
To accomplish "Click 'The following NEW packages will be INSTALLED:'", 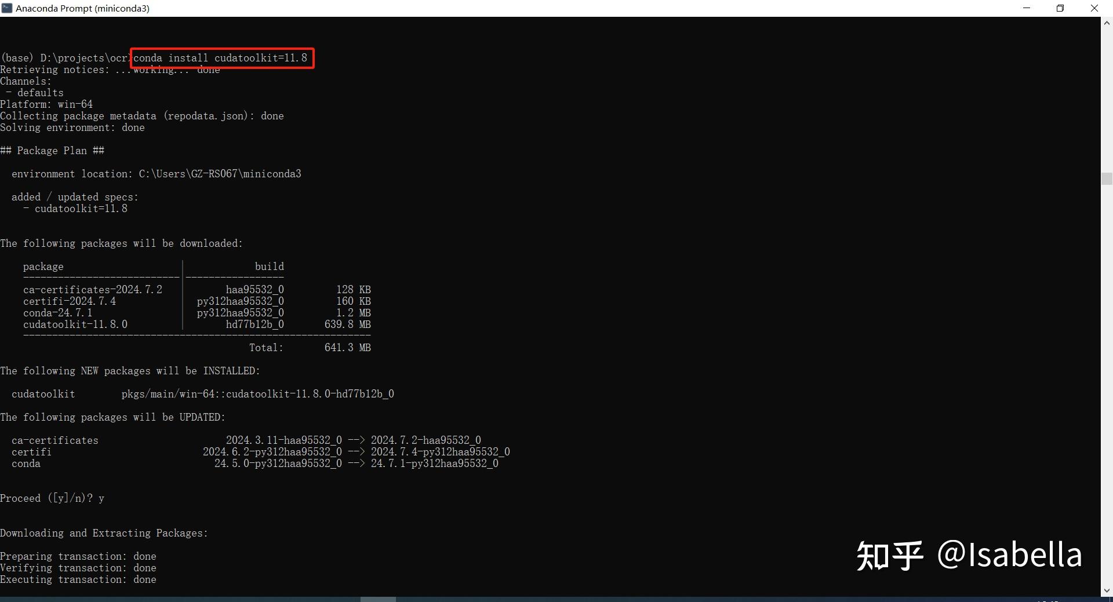I will pos(130,371).
